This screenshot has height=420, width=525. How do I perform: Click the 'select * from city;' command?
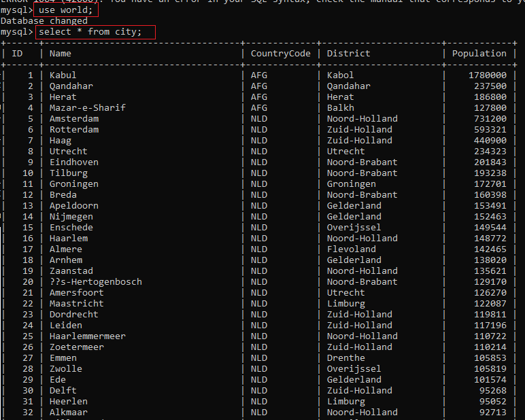tap(90, 32)
